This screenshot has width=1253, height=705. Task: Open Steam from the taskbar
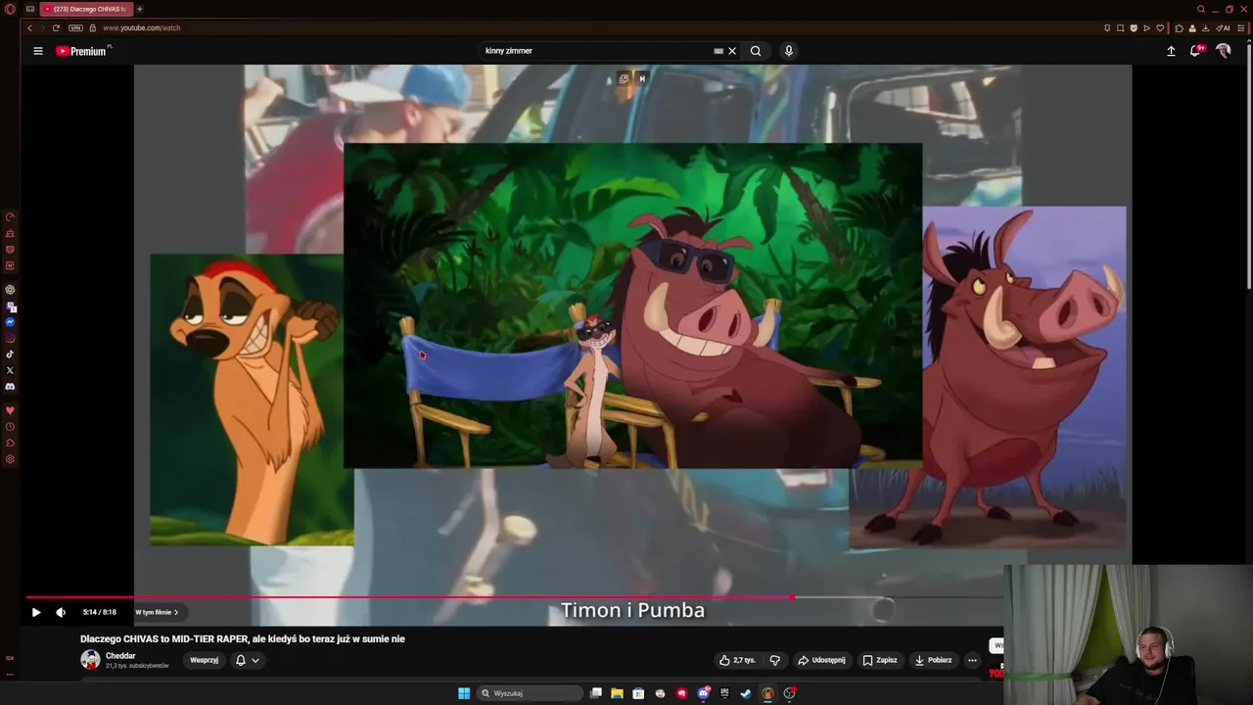[x=746, y=693]
